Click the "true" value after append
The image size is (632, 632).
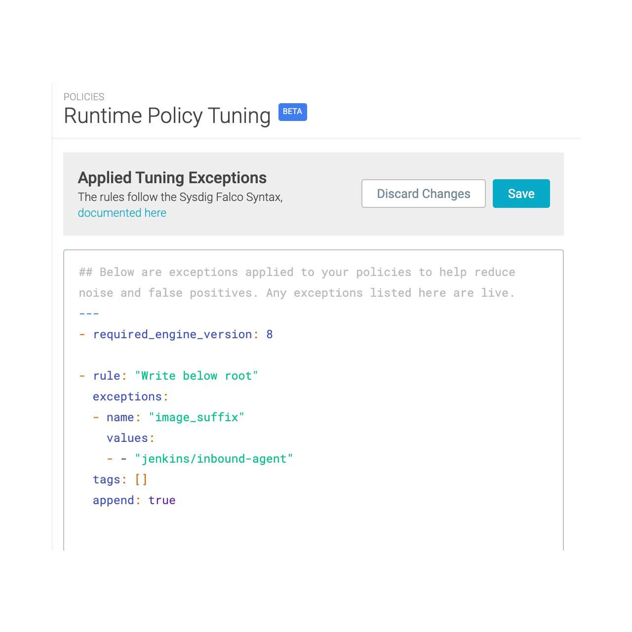[162, 500]
